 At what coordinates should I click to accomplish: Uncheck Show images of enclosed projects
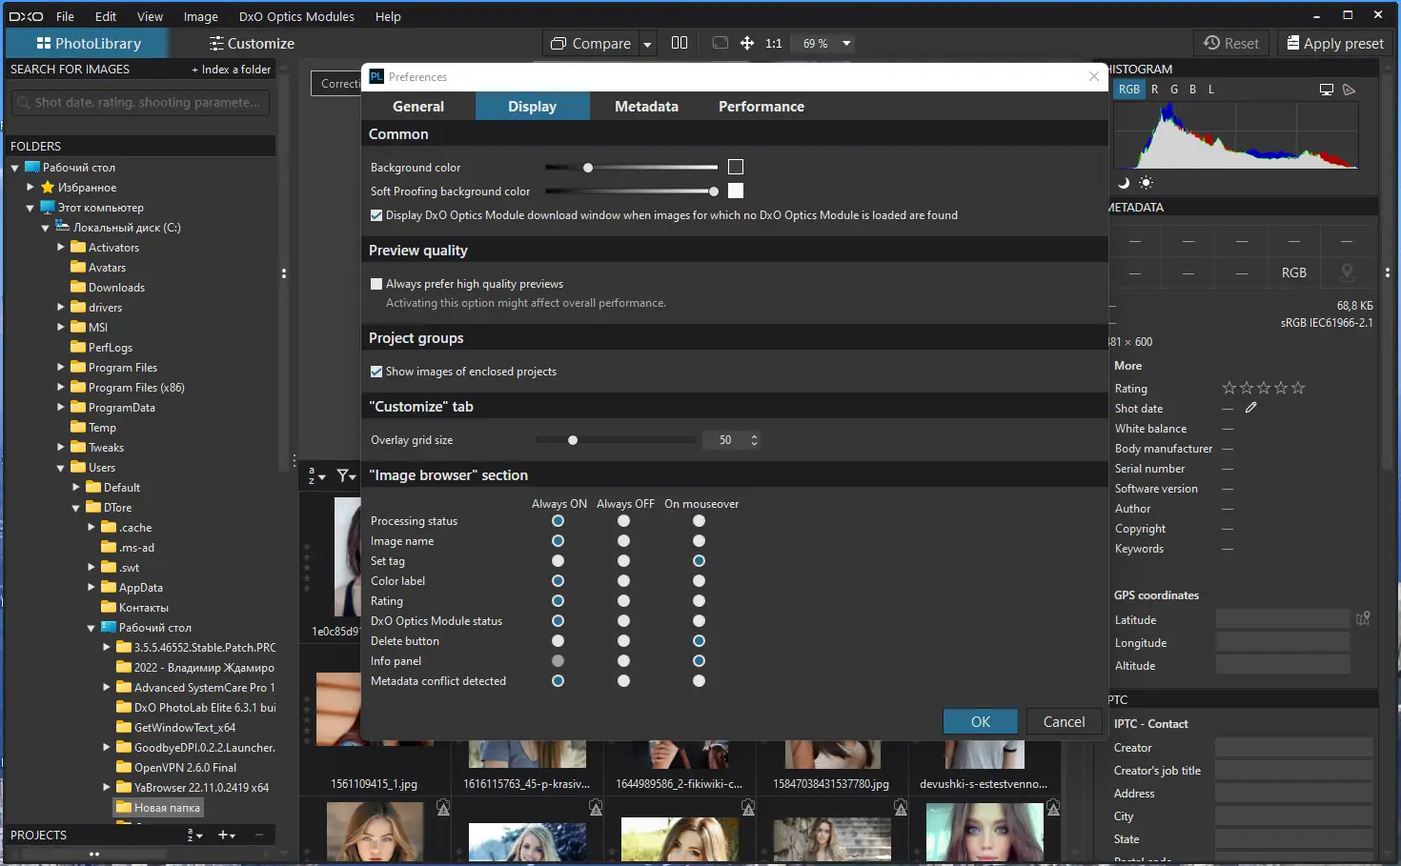click(x=376, y=372)
